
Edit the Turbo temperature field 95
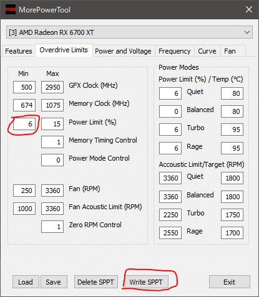[x=232, y=130]
